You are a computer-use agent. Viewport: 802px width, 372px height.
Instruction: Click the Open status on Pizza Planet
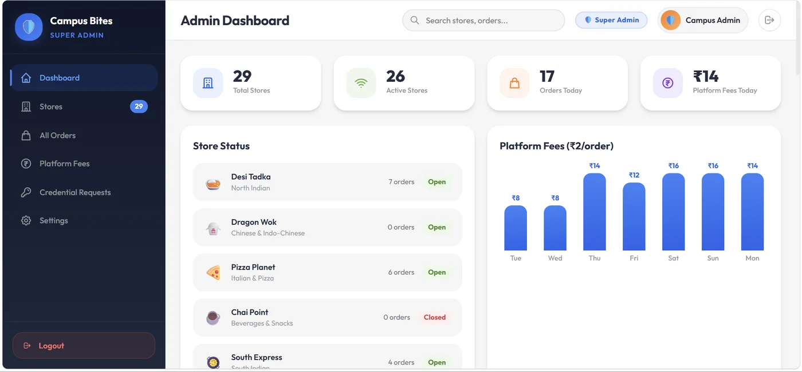[437, 272]
